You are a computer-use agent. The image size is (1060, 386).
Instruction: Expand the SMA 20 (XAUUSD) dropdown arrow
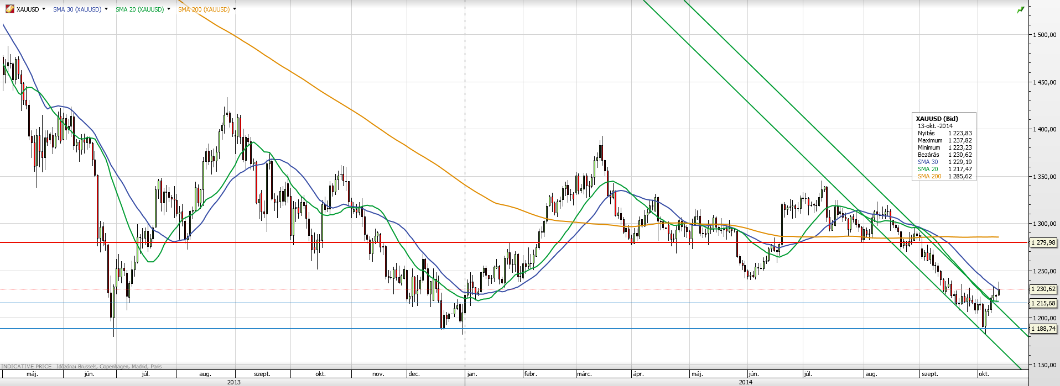click(x=169, y=9)
